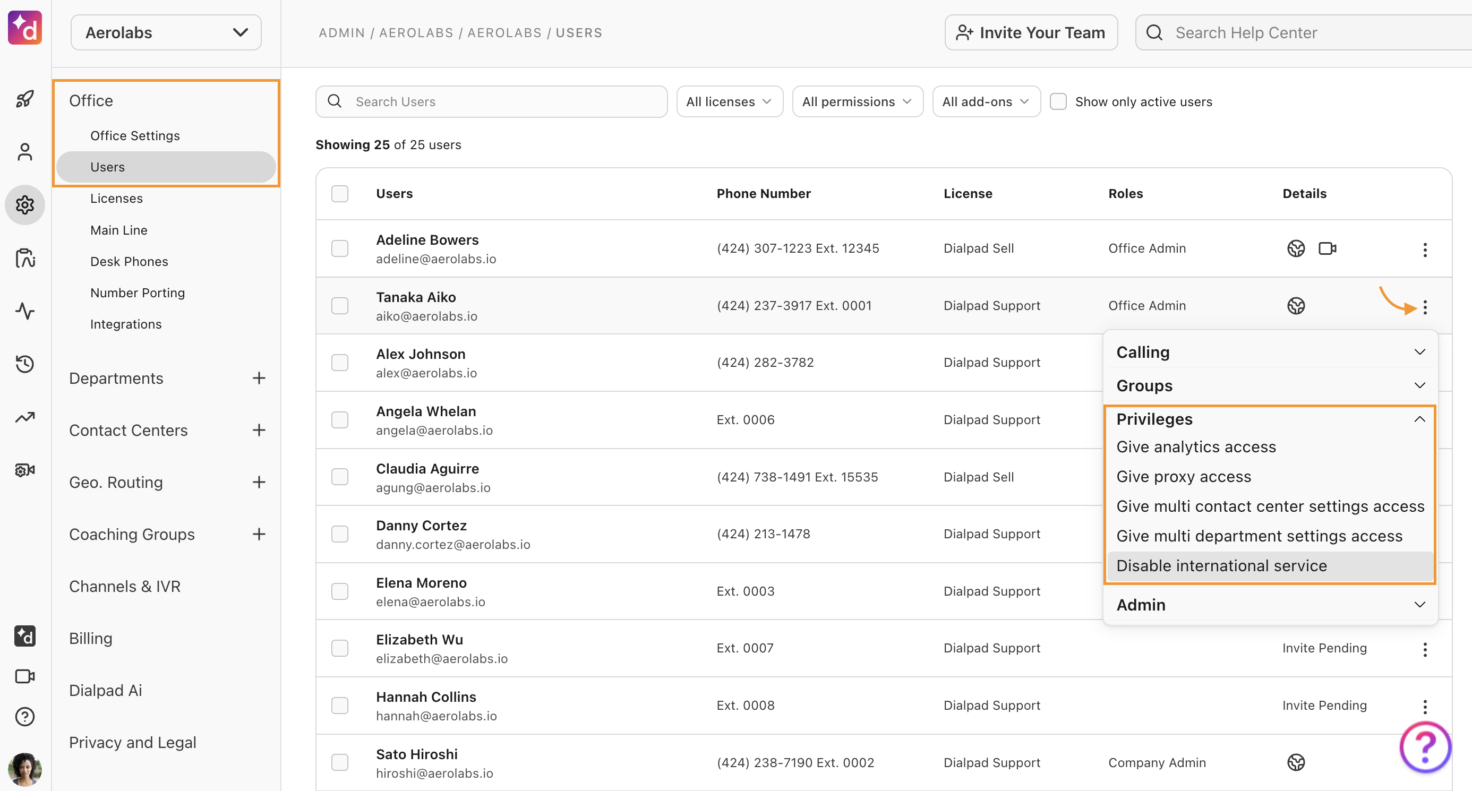
Task: Open Hannah Collins' three-dot options menu
Action: [1425, 707]
